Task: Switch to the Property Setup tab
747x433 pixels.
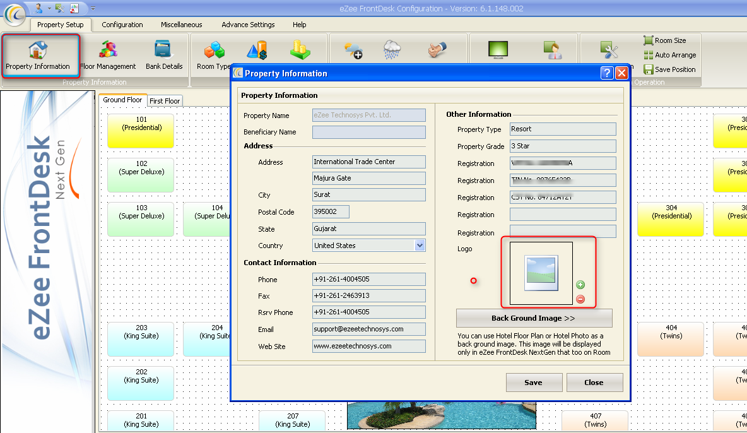Action: (x=60, y=25)
